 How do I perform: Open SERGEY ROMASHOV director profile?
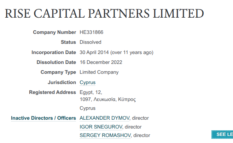[x=105, y=135]
